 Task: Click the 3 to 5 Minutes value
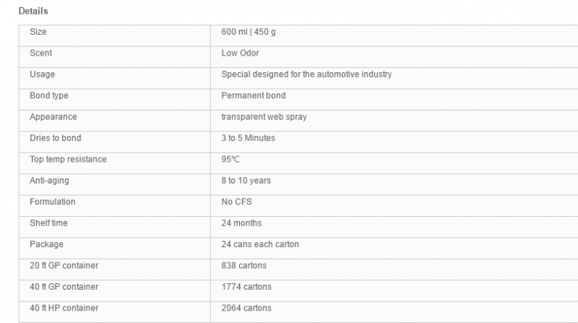[248, 138]
